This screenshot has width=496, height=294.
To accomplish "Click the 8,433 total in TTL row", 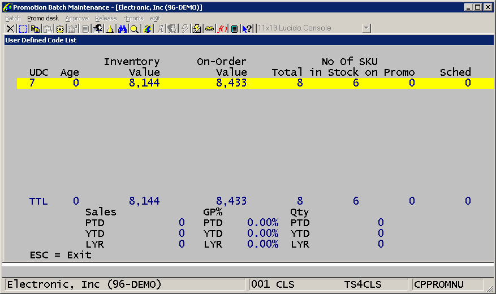I will click(x=231, y=201).
